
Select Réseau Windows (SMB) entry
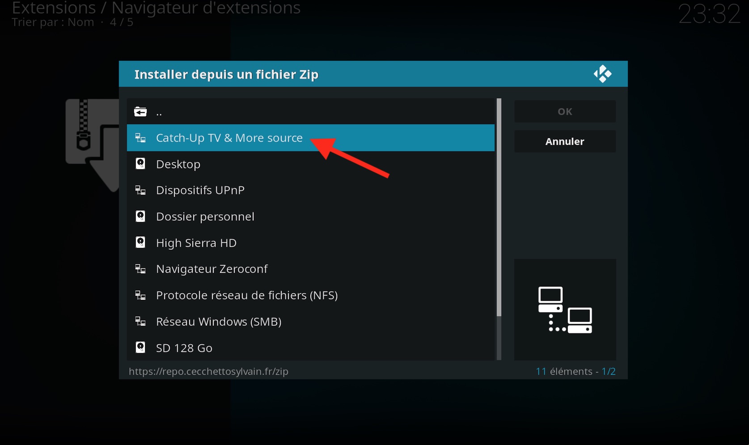point(311,322)
